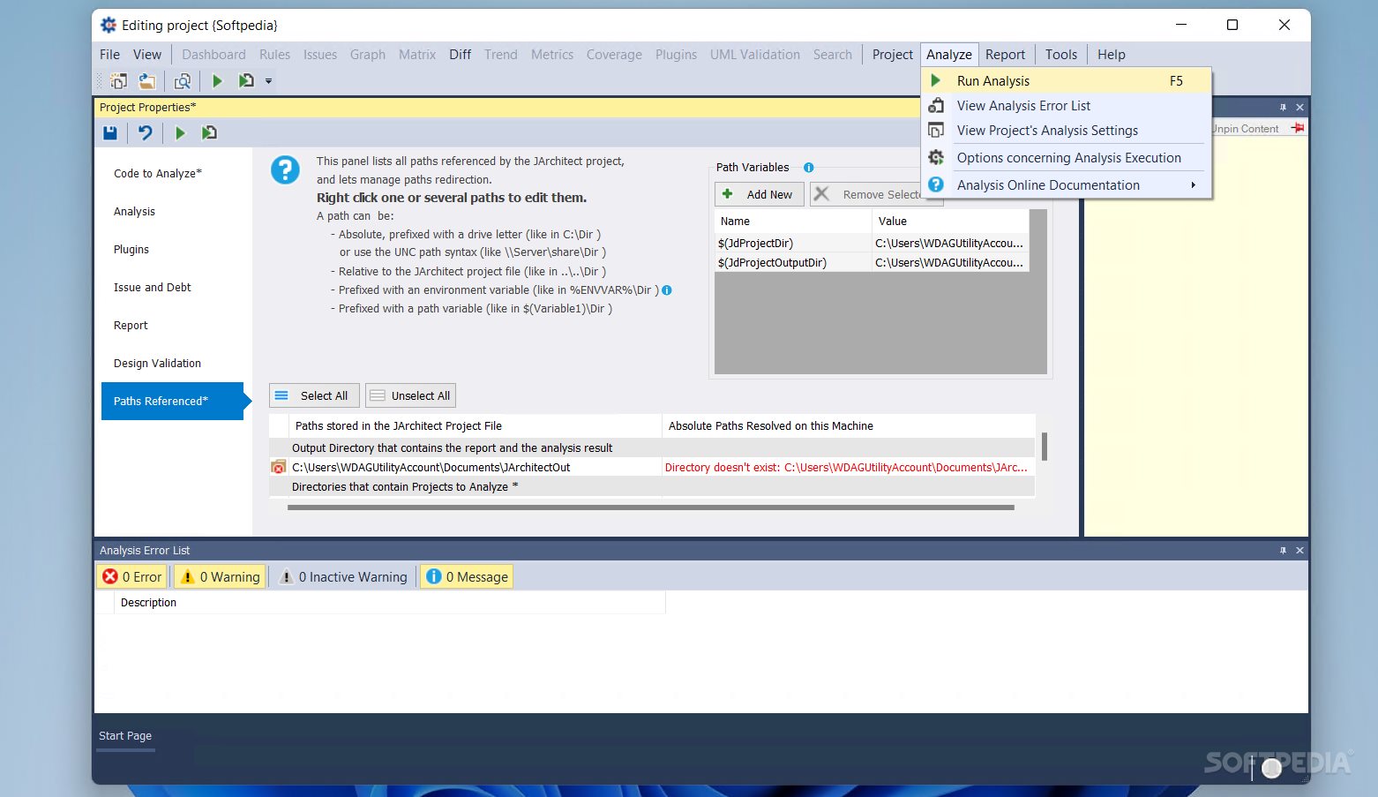
Task: Click the UML Validation menu item
Action: click(x=755, y=55)
